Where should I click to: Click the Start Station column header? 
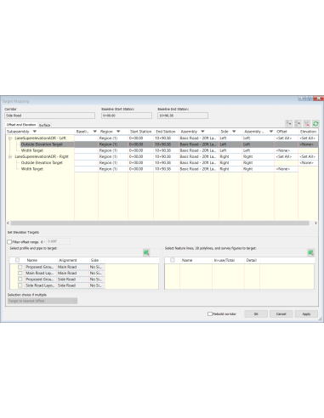(140, 132)
